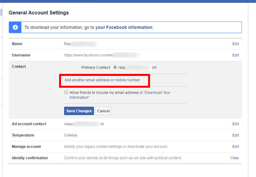The image size is (256, 177).
Task: Tick the 'Allow friends to include my email' checkbox
Action: coord(66,92)
